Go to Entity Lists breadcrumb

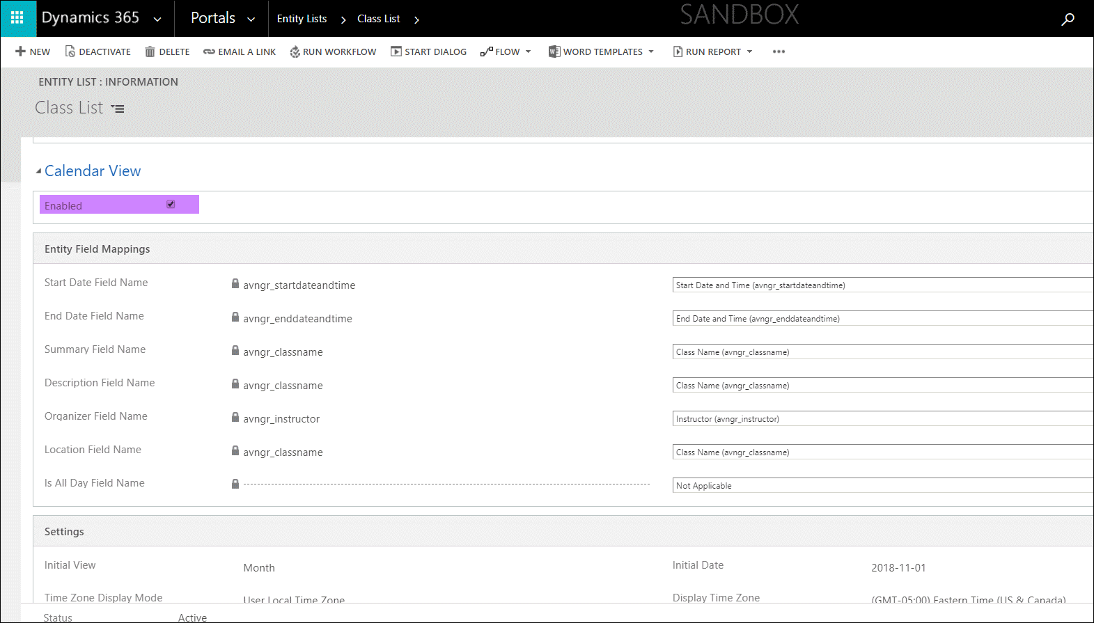(302, 19)
